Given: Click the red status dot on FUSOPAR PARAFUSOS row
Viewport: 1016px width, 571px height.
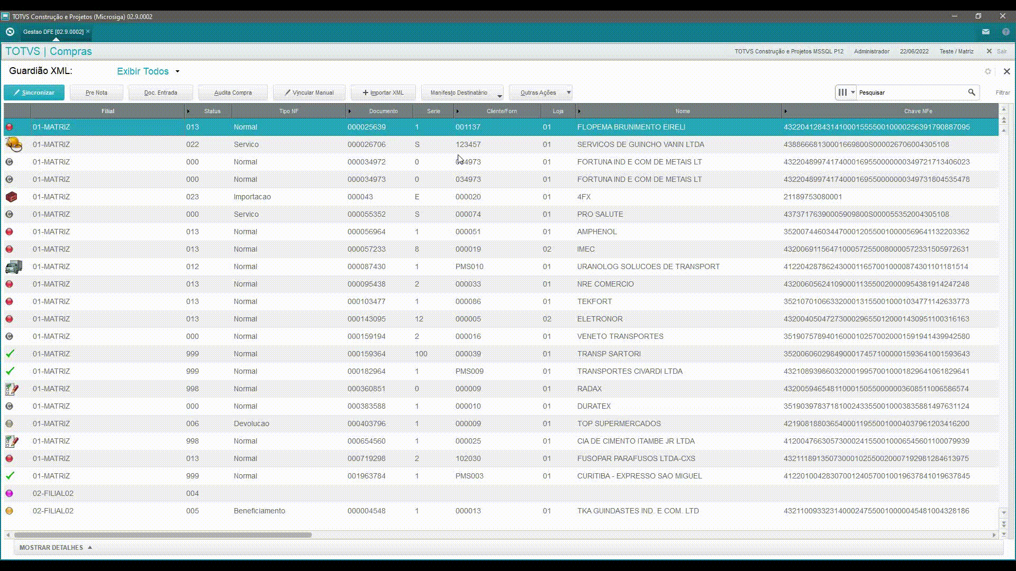Looking at the screenshot, I should (x=10, y=458).
